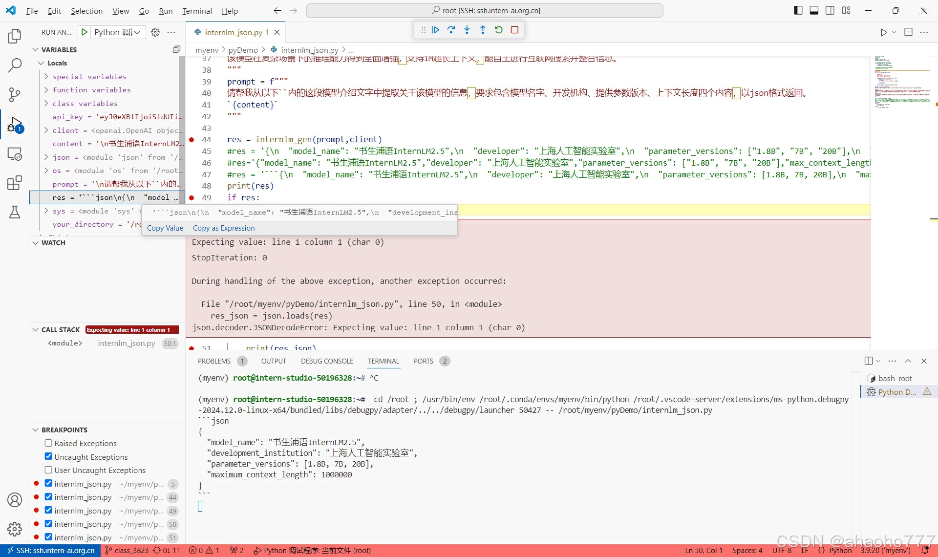Screen dimensions: 938x557
Task: Toggle breakpoint dot on editor line 44
Action: click(x=192, y=140)
